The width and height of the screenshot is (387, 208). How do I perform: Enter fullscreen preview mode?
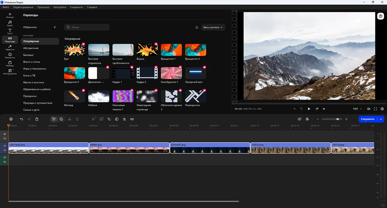[x=375, y=109]
